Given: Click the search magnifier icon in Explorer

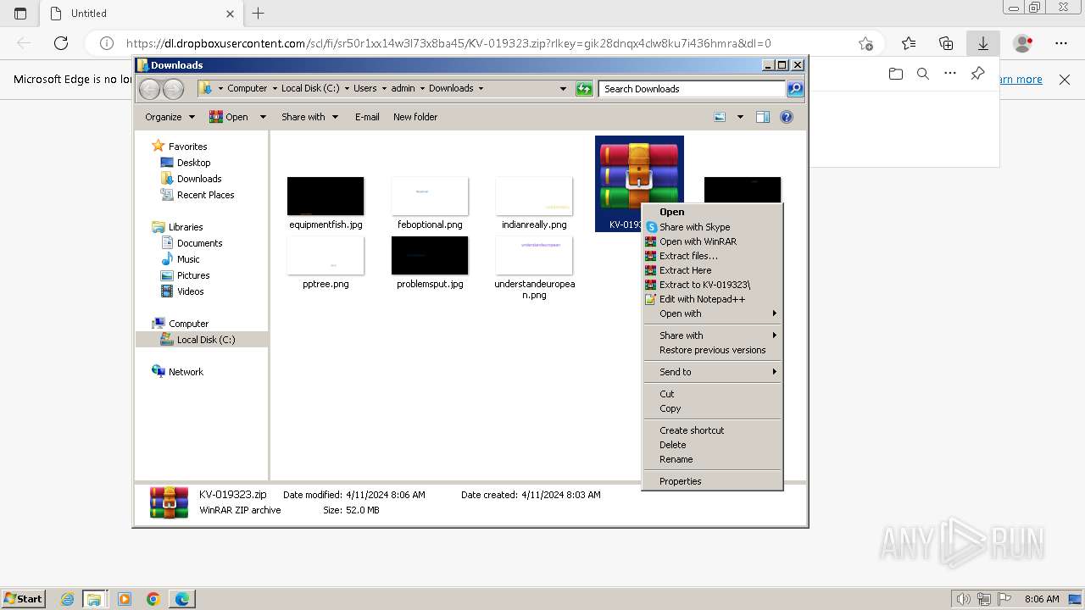Looking at the screenshot, I should coord(795,88).
